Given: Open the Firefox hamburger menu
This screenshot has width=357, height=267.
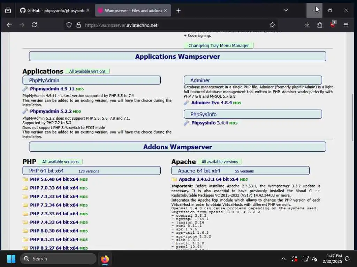Looking at the screenshot, I should pos(345,25).
